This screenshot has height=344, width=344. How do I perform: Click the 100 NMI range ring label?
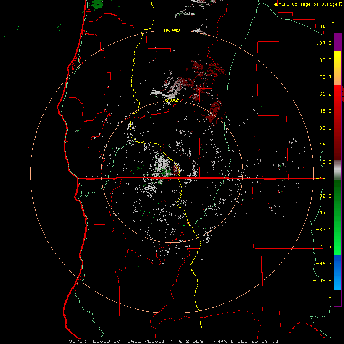coord(172,30)
